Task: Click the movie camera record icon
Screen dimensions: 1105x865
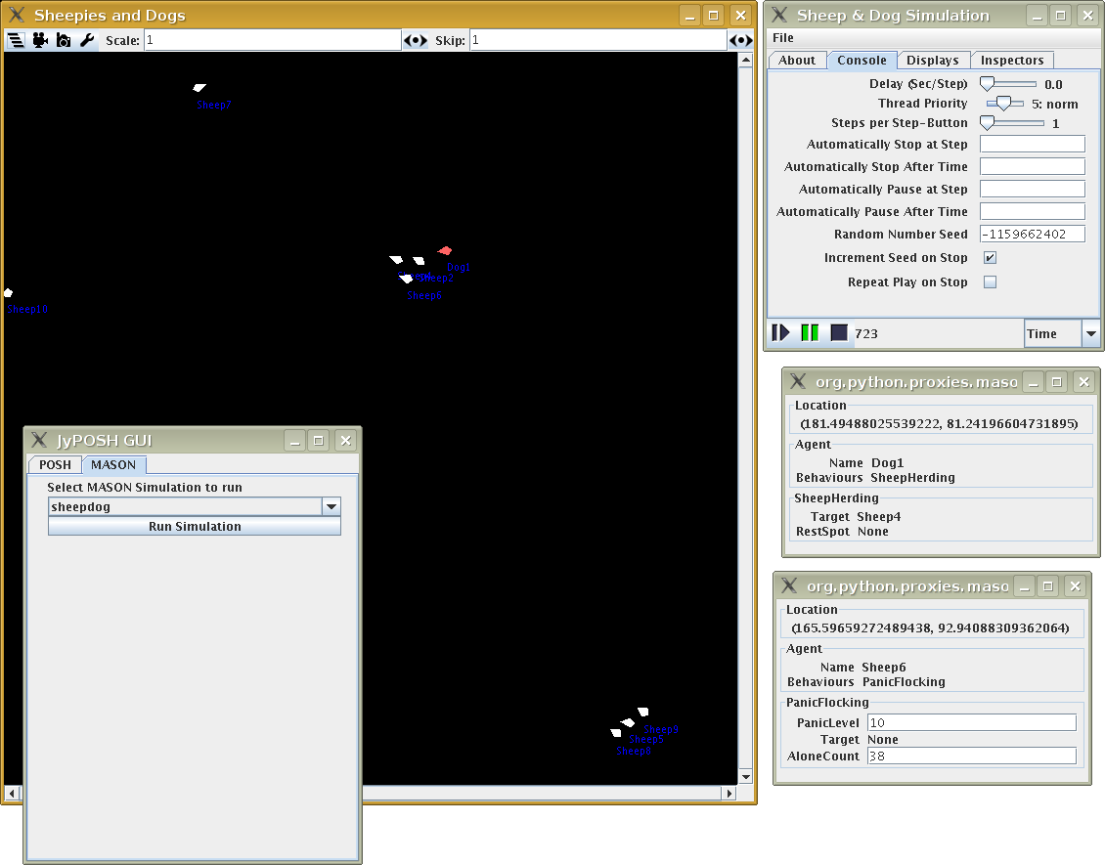Action: [x=40, y=40]
